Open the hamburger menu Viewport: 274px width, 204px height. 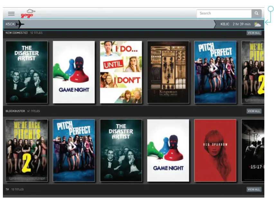pyautogui.click(x=11, y=13)
